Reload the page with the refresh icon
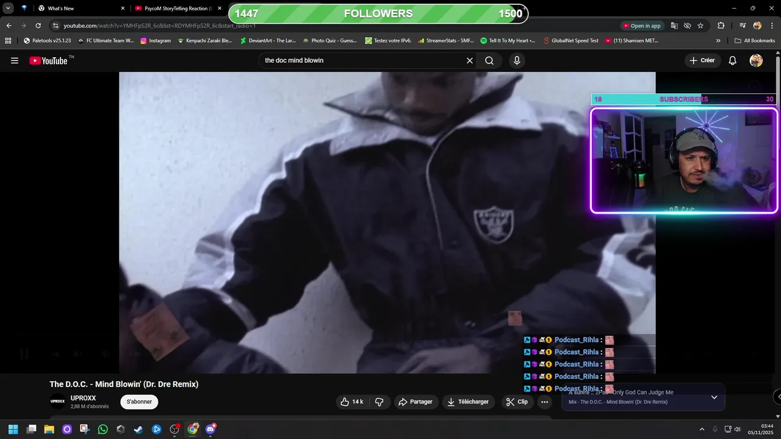Screen dimensions: 781x439 pyautogui.click(x=38, y=26)
